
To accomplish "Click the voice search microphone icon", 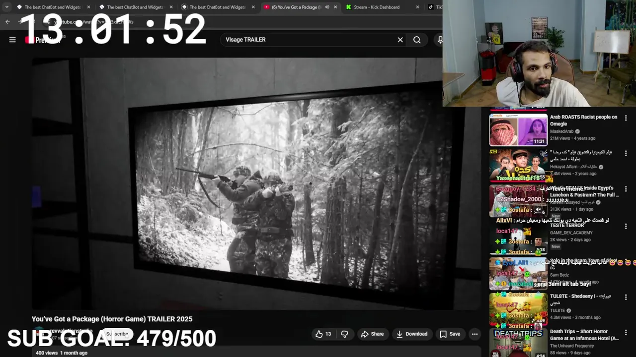I will point(439,40).
